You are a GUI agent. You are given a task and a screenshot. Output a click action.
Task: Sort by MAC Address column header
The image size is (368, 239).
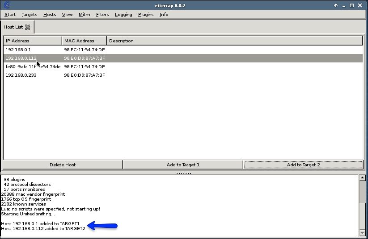(84, 41)
